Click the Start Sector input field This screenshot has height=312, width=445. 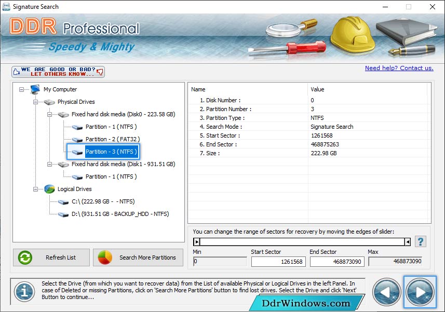pyautogui.click(x=278, y=262)
